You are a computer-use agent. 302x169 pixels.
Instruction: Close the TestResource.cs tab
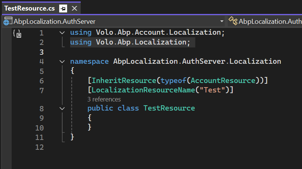coord(75,8)
